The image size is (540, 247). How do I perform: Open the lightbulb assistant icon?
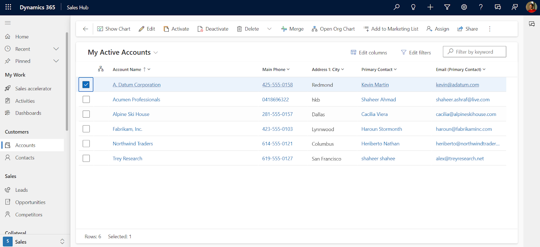pyautogui.click(x=413, y=7)
